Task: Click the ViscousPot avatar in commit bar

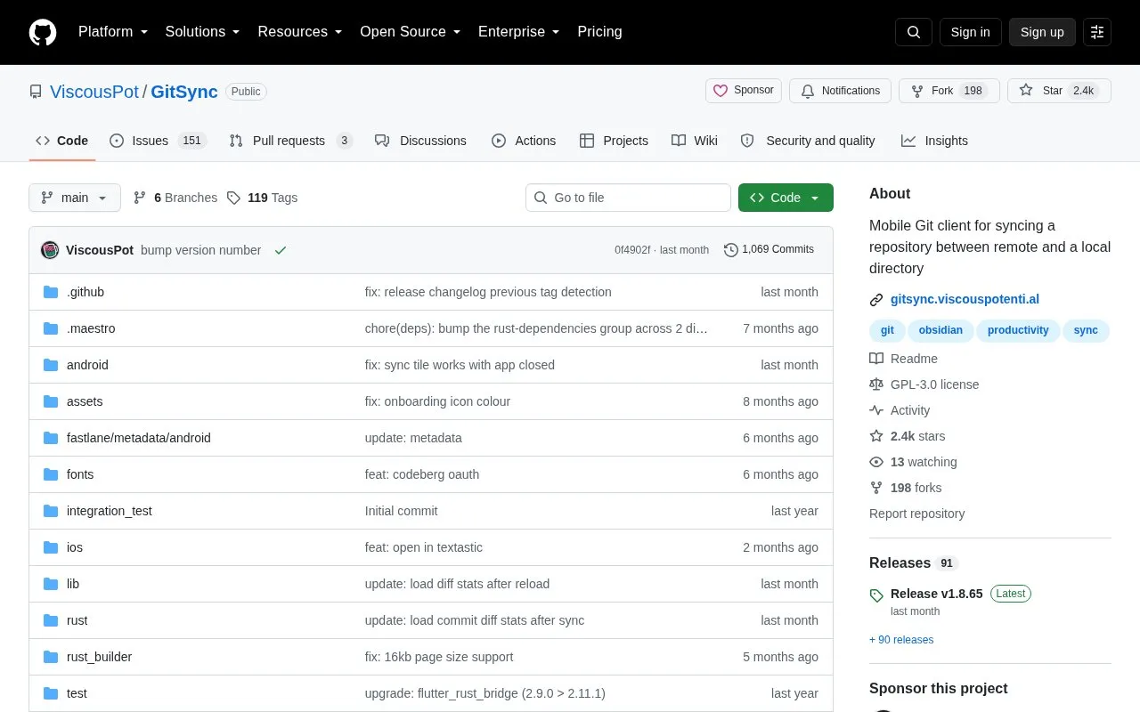Action: tap(50, 250)
